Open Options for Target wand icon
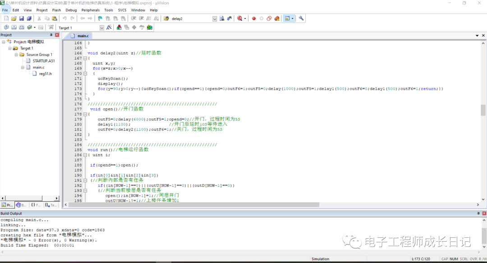 pos(110,28)
